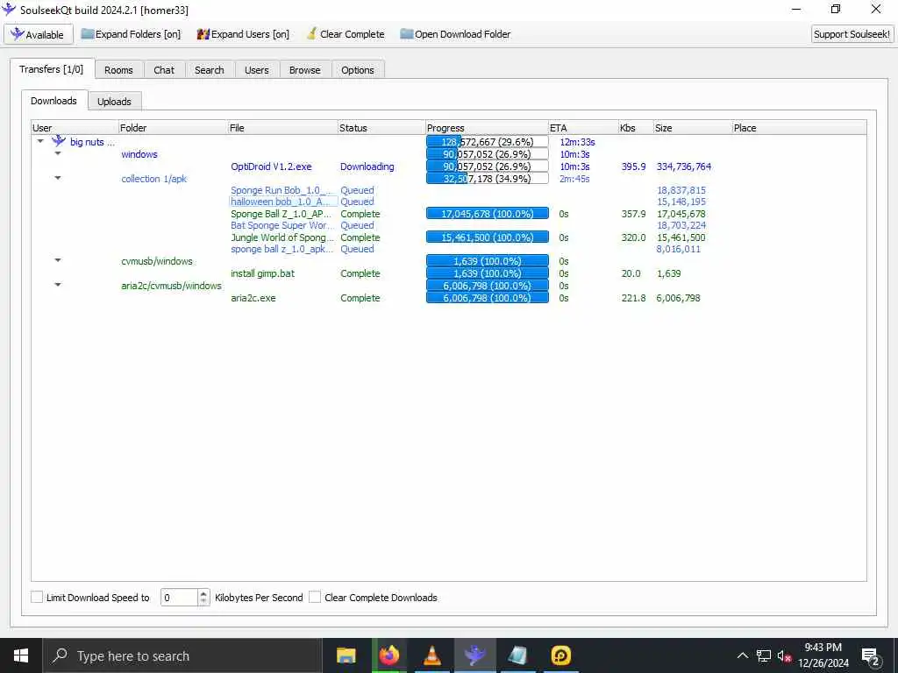898x673 pixels.
Task: Click the Expand Users icon
Action: [x=203, y=34]
